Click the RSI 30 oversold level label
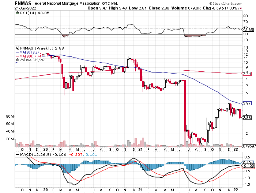The image size is (256, 193). tap(245, 34)
